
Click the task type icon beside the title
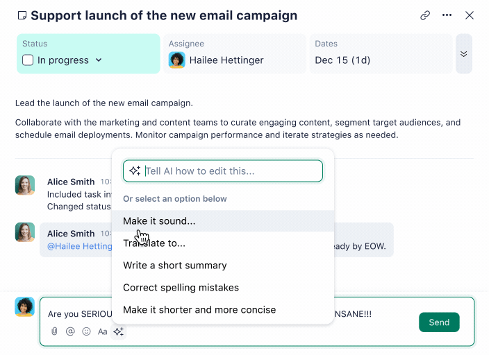pos(22,16)
